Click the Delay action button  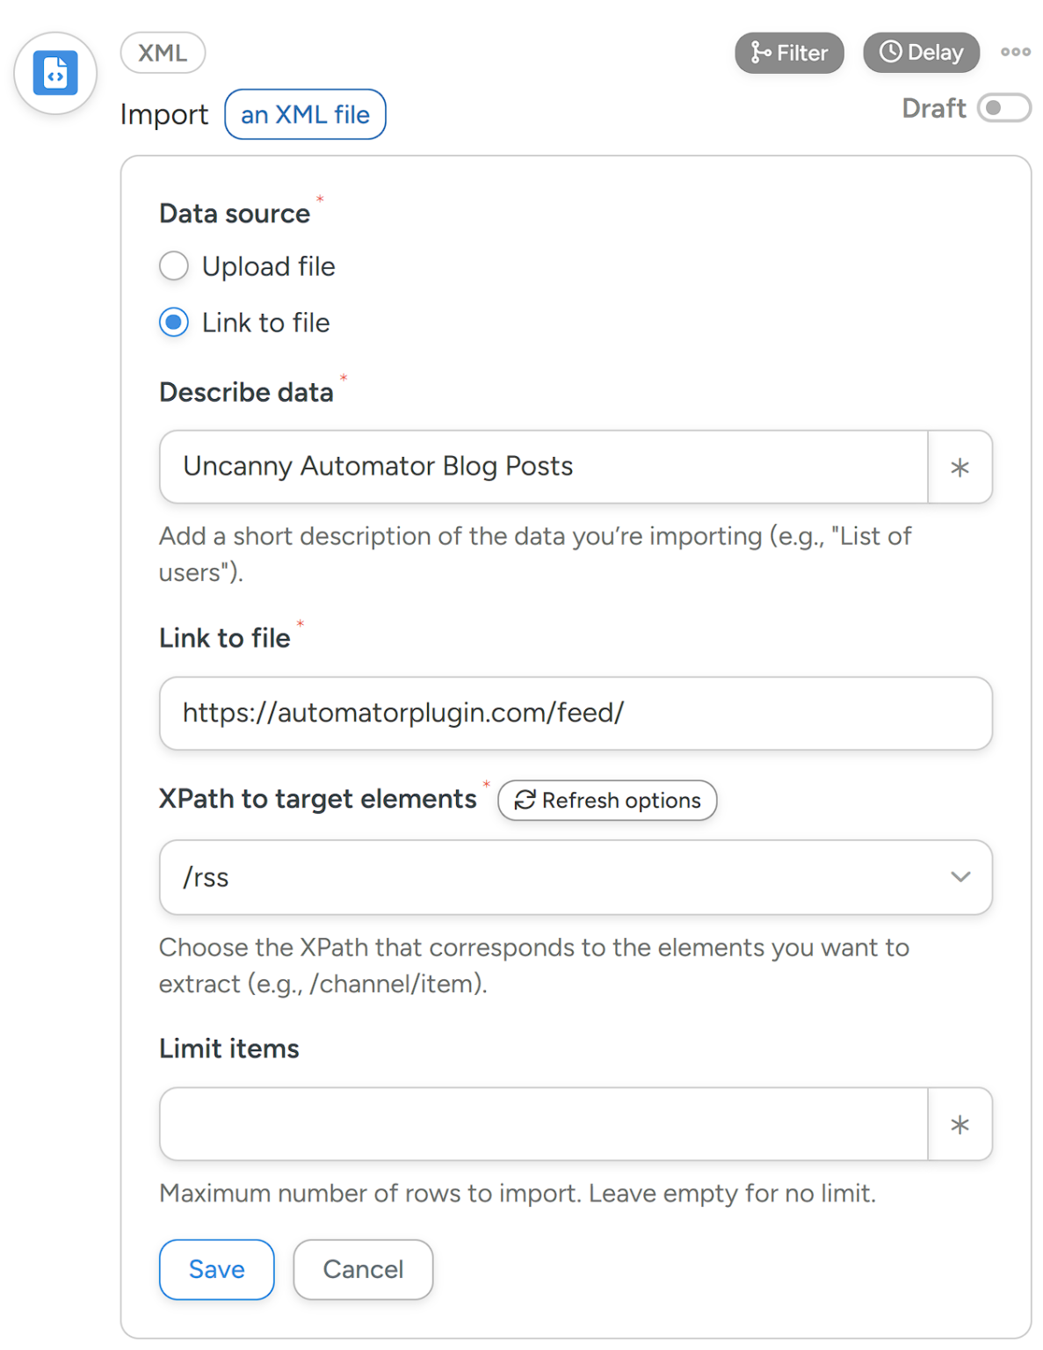pos(920,52)
